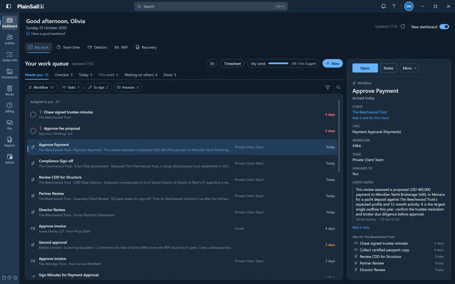Open the OH user avatar

409,6
